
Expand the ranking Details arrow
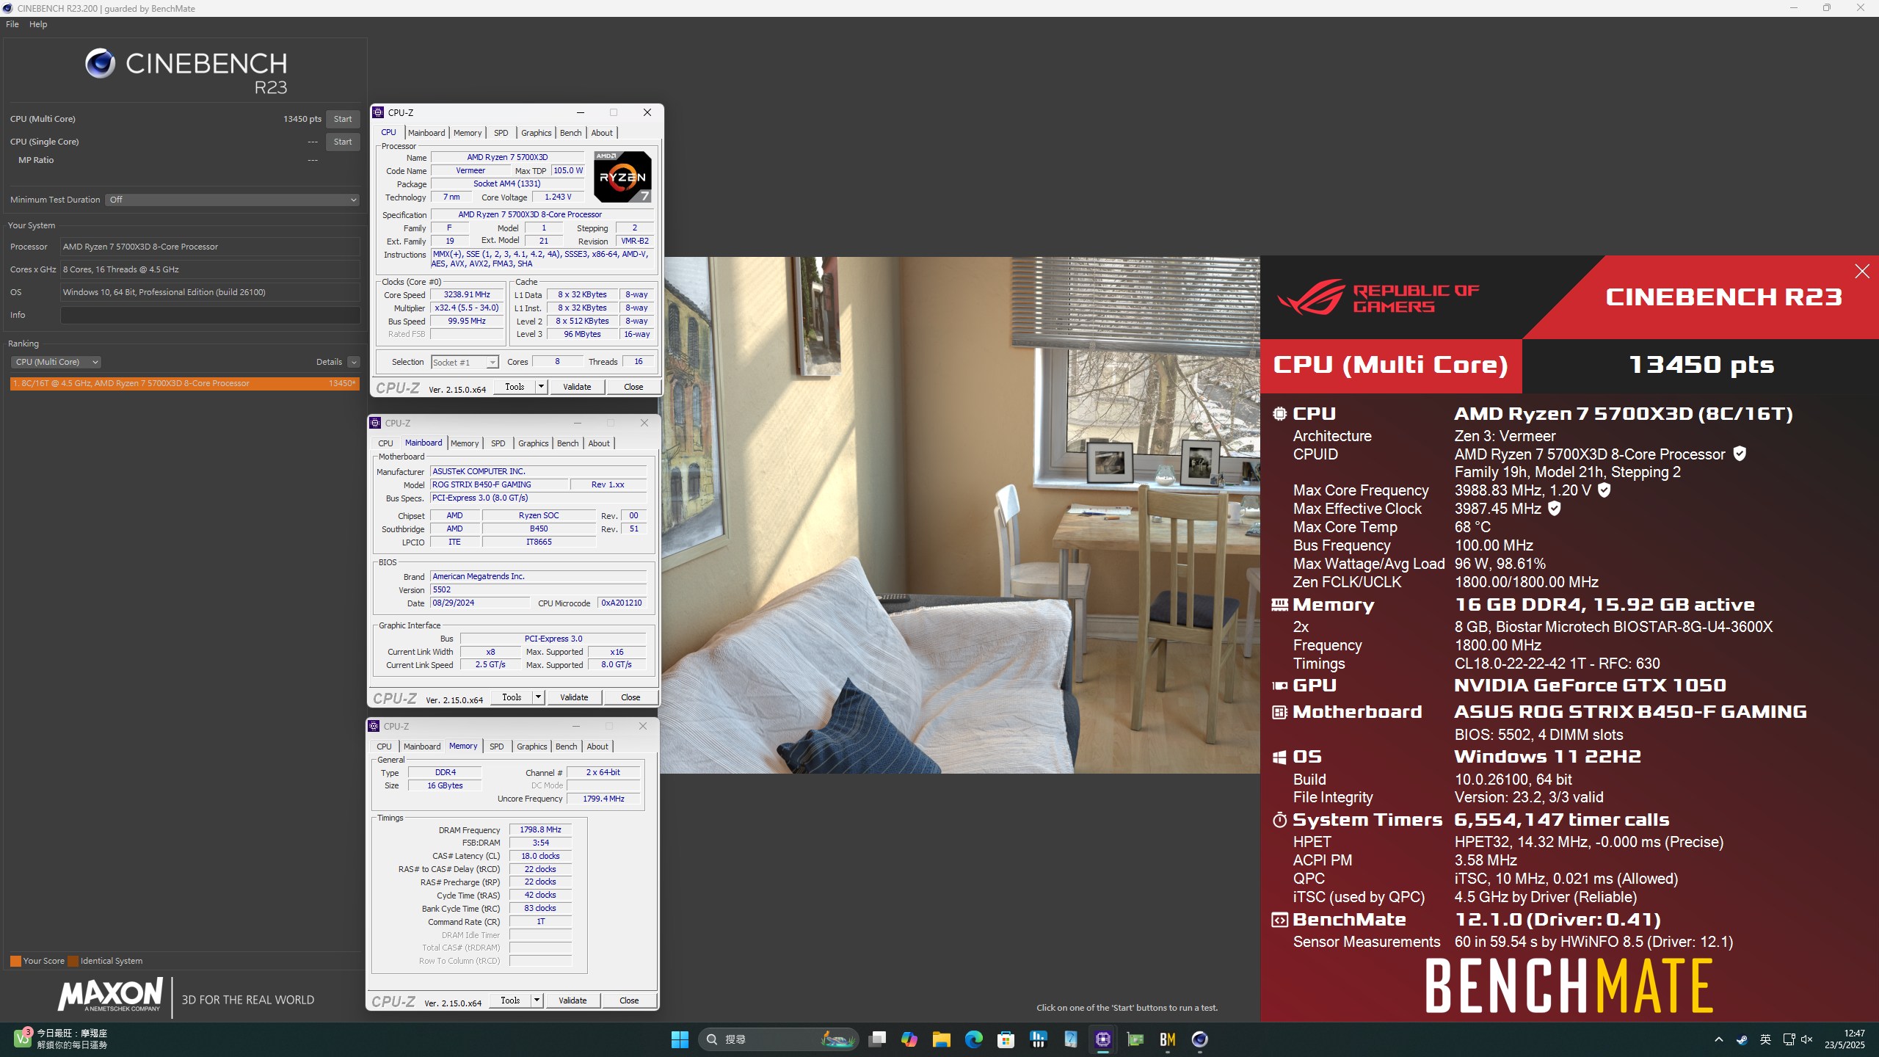pyautogui.click(x=354, y=362)
